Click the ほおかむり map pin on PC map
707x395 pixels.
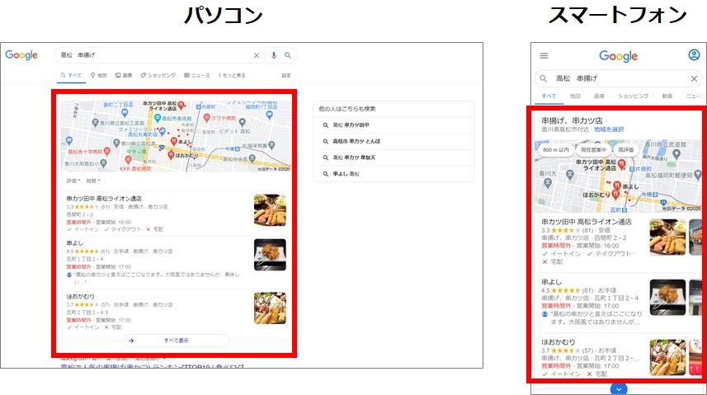171,155
